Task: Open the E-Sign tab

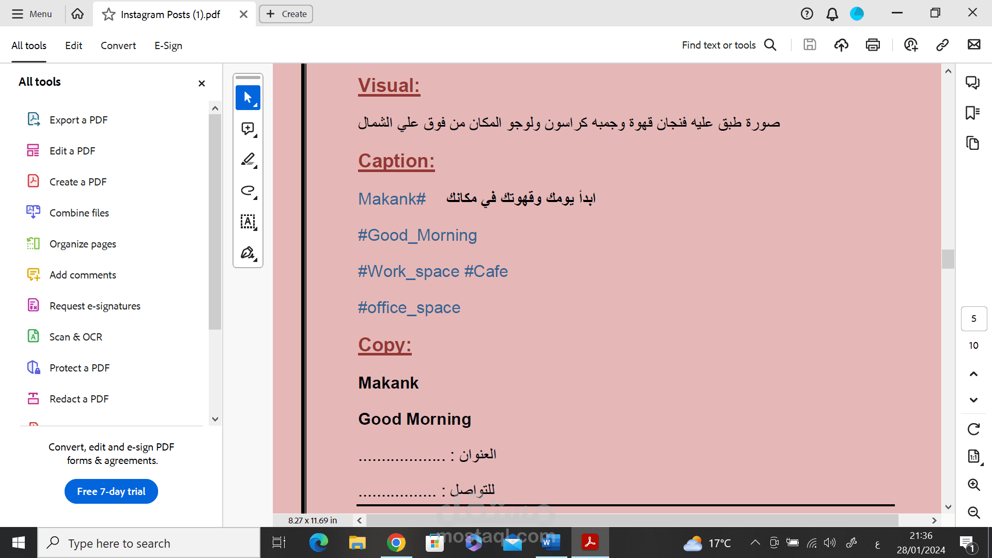Action: point(168,45)
